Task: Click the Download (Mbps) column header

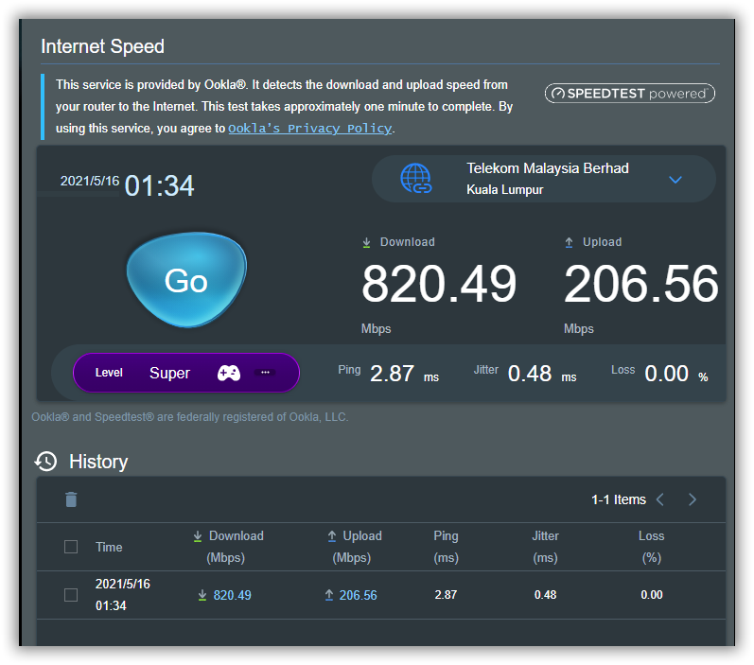Action: click(x=228, y=547)
